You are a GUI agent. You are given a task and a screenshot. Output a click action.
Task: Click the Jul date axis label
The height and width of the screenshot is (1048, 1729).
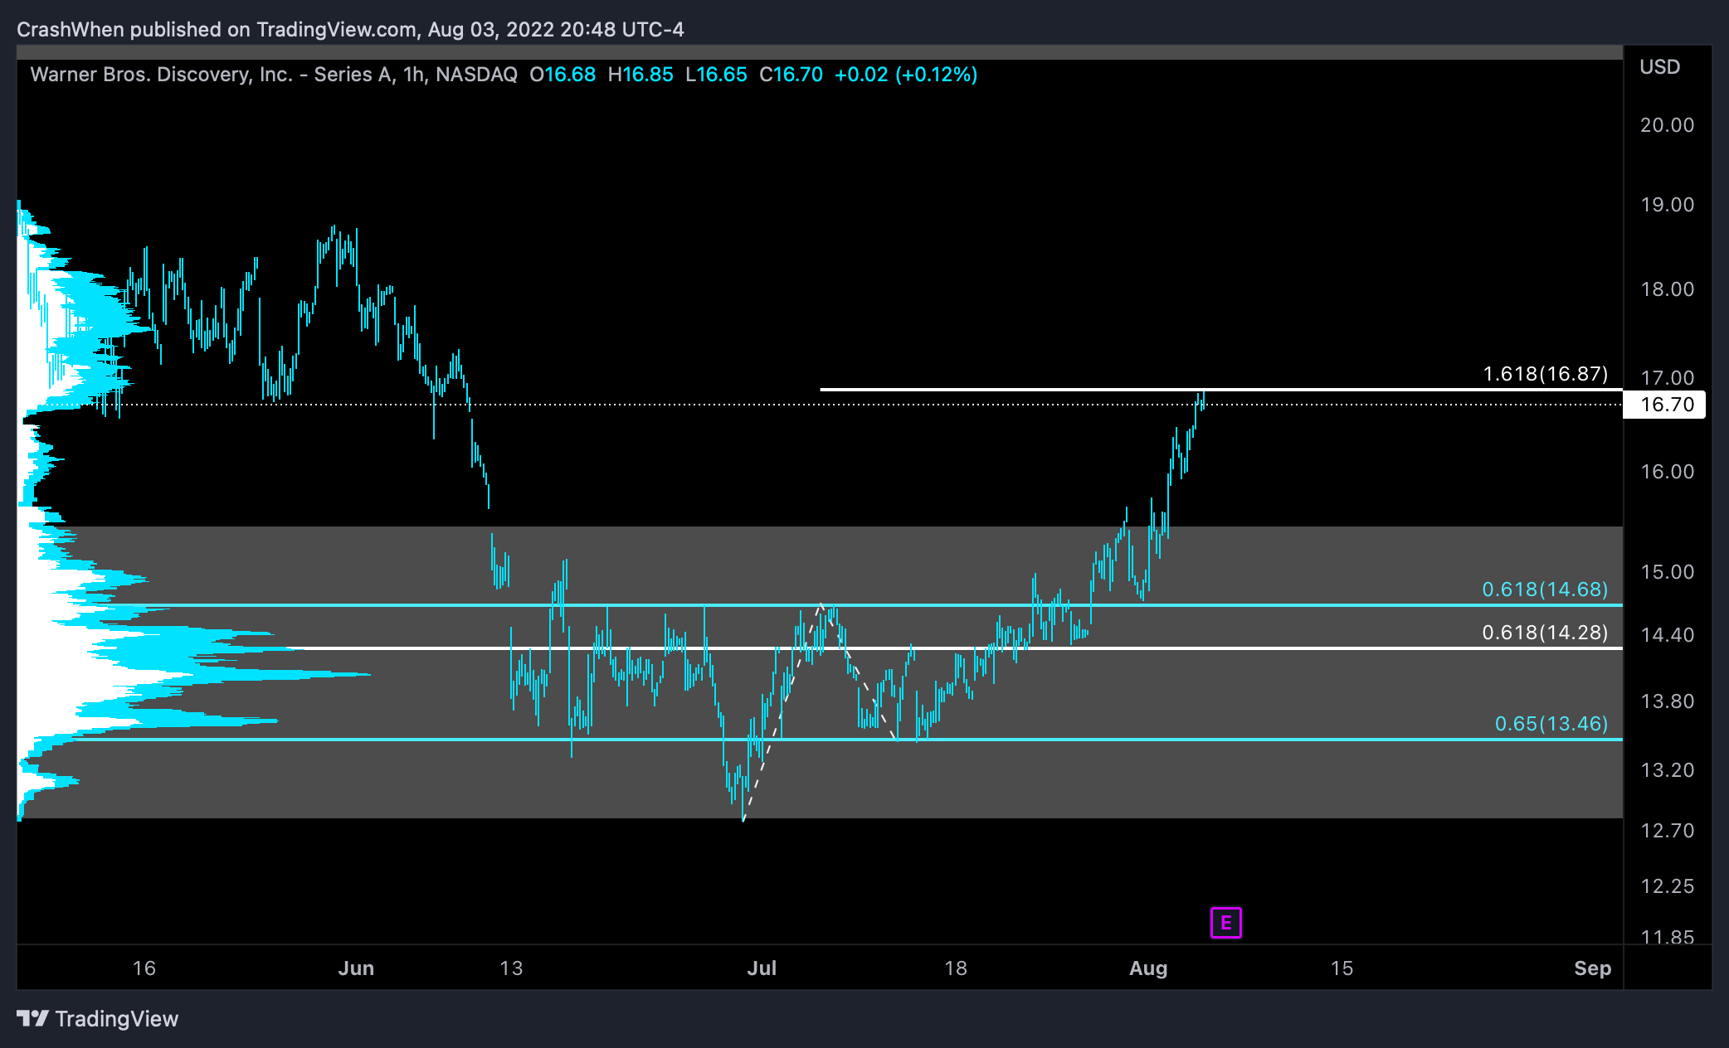pyautogui.click(x=762, y=968)
